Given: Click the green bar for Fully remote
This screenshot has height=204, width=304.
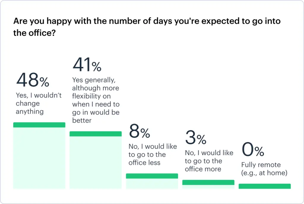Looking at the screenshot, I should 265,186.
